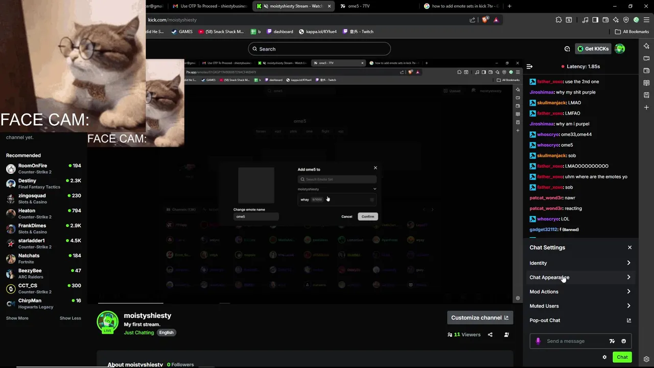Viewport: 654px width, 368px height.
Task: Click the green Chat send button
Action: (x=622, y=357)
